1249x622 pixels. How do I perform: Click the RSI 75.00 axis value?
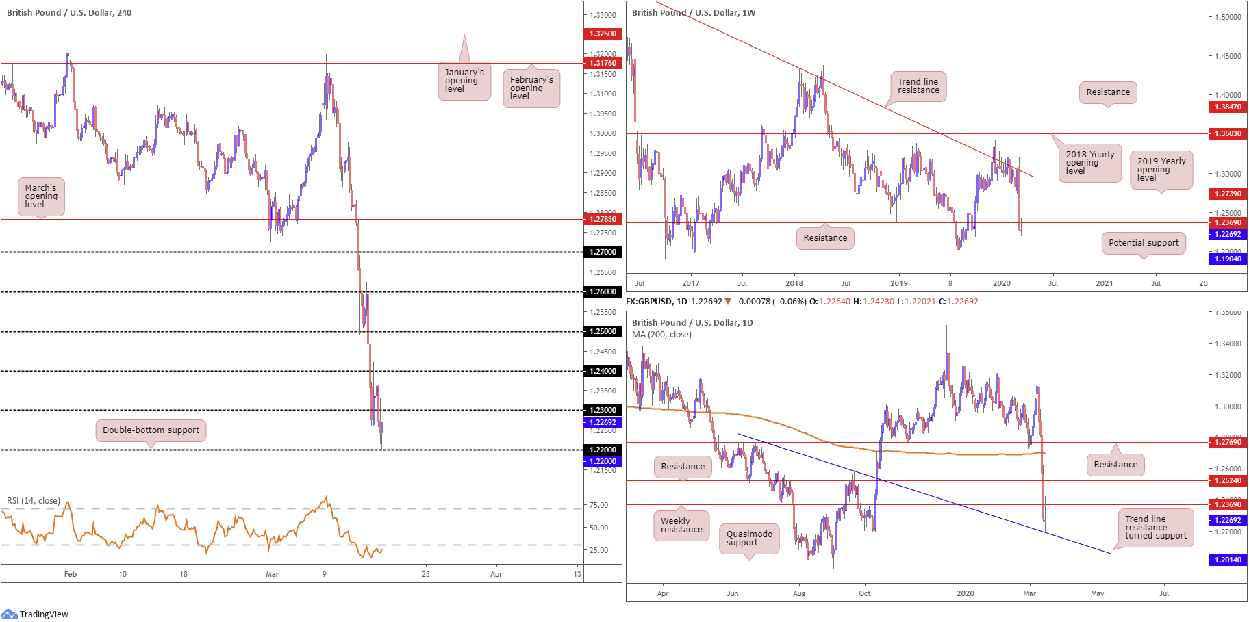599,505
